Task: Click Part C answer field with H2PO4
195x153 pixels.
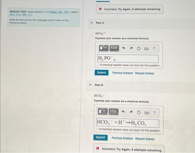Action: pyautogui.click(x=128, y=58)
